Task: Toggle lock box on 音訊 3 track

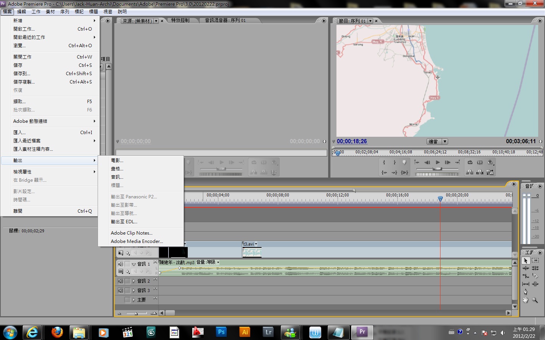Action: [x=128, y=291]
